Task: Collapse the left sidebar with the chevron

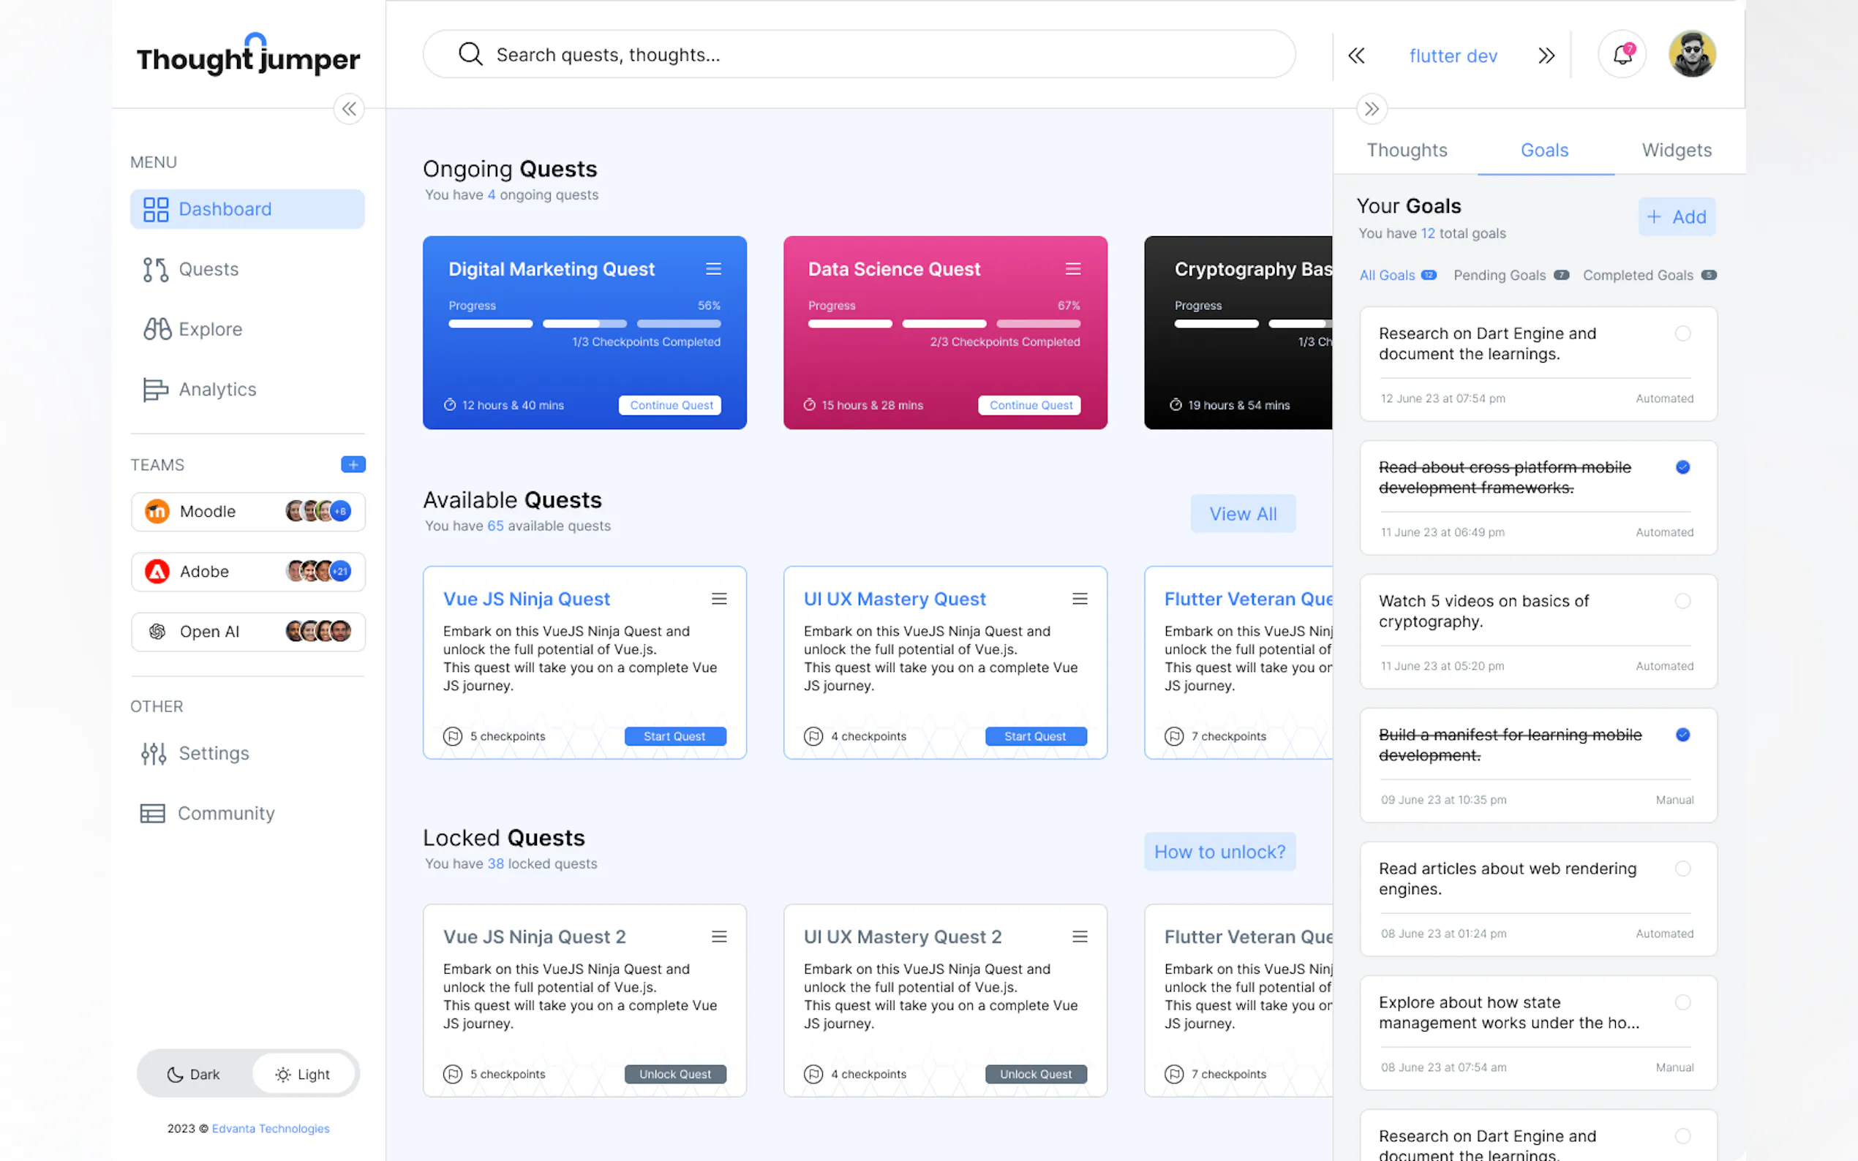Action: point(349,109)
